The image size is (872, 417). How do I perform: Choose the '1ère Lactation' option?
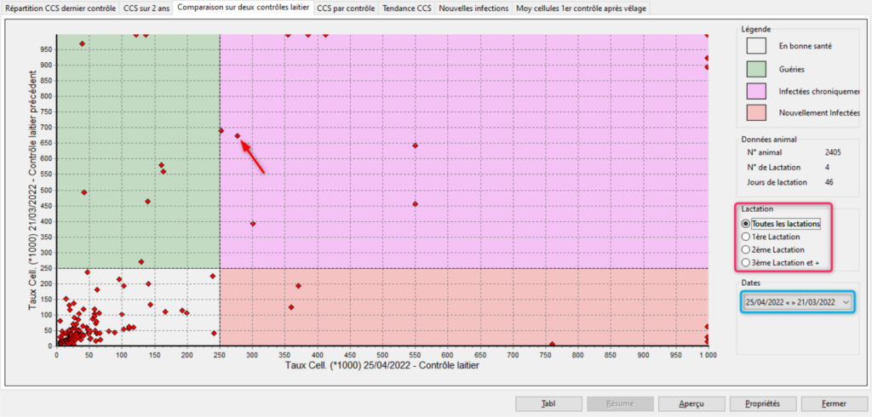pos(747,237)
